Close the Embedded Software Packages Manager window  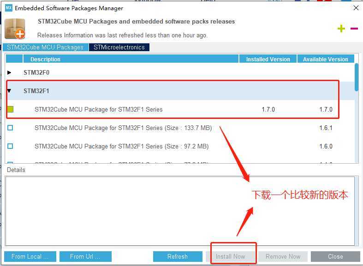[x=356, y=8]
